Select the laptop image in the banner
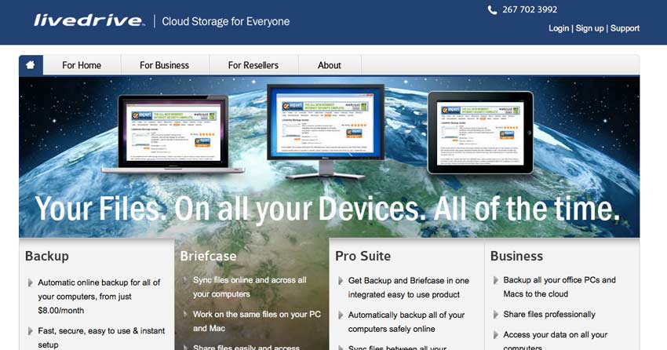 pos(173,134)
